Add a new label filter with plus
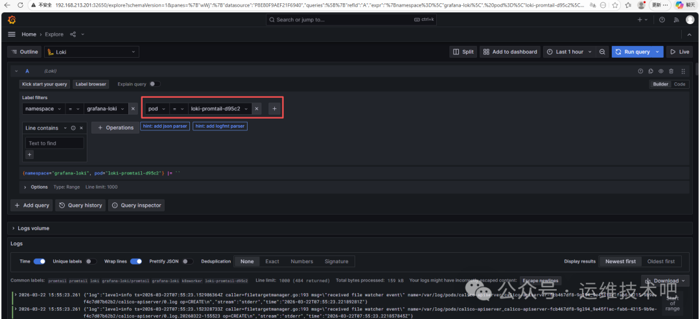The image size is (700, 319). (275, 108)
